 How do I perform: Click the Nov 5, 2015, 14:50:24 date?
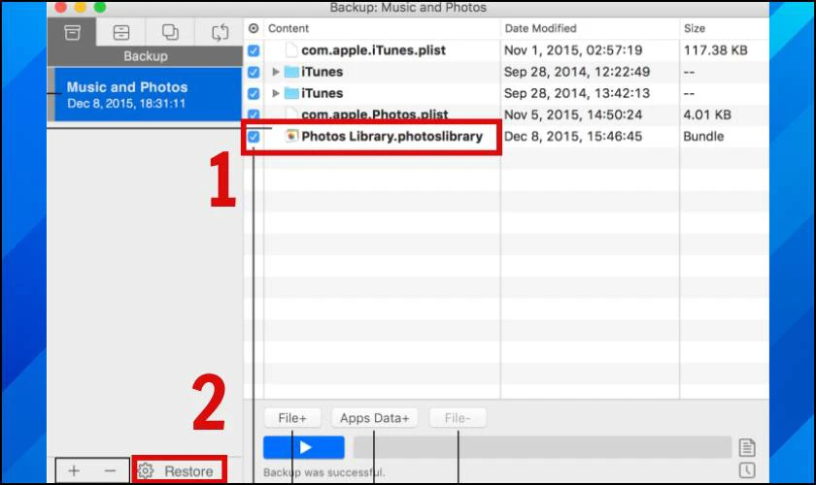573,114
